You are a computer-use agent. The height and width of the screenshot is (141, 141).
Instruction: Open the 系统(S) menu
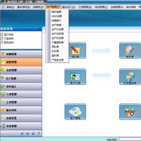point(10,7)
